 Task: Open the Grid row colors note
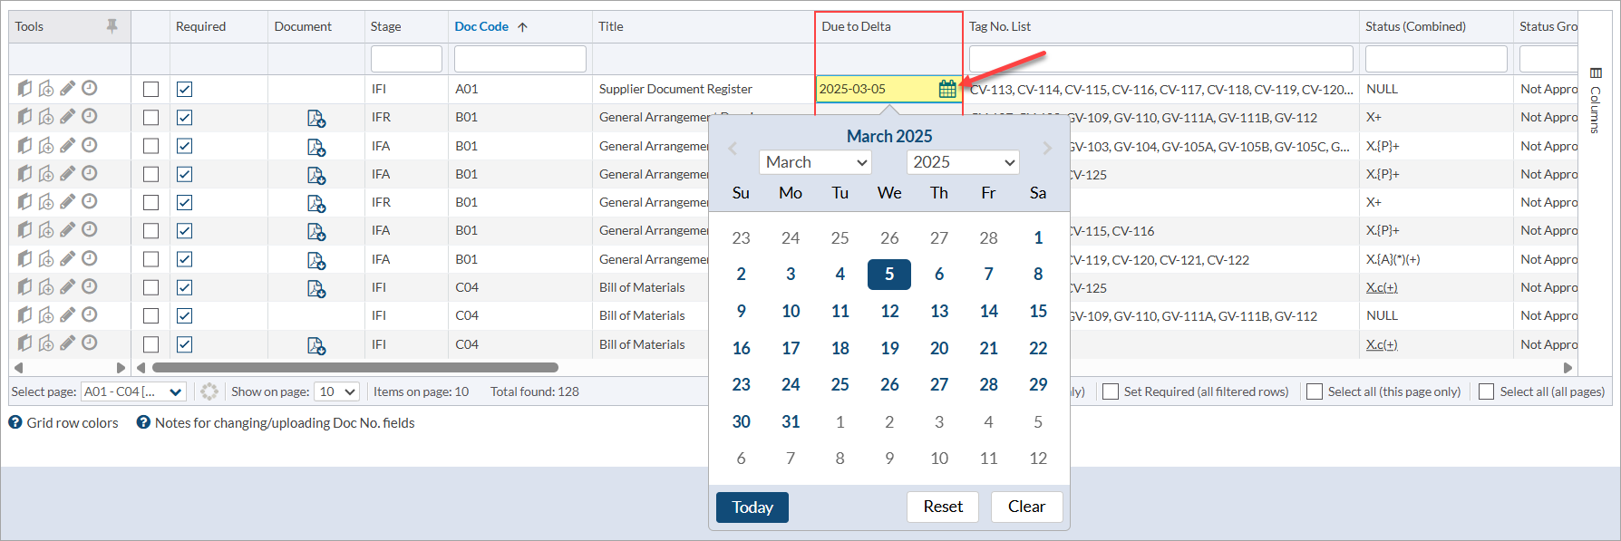click(73, 423)
